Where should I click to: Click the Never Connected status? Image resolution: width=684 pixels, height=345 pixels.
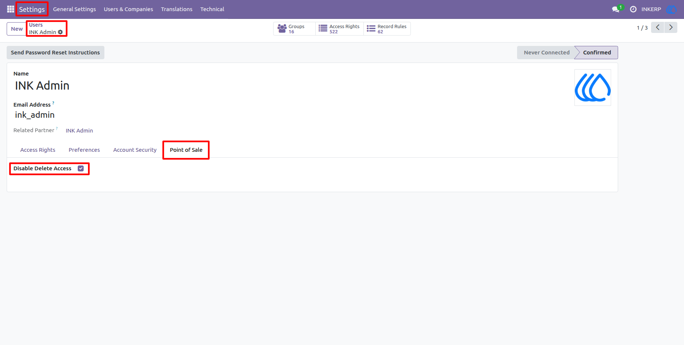546,53
